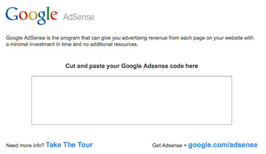Click the blue capital G in logo
This screenshot has width=266, height=154.
12,14
